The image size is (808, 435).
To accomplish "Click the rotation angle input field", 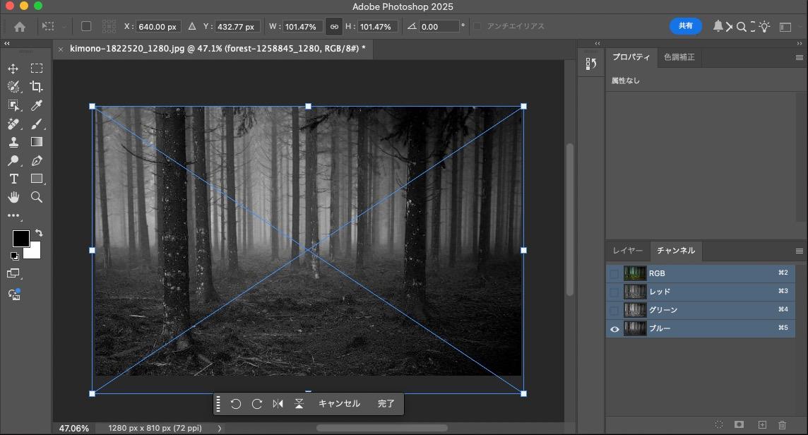I will point(439,27).
